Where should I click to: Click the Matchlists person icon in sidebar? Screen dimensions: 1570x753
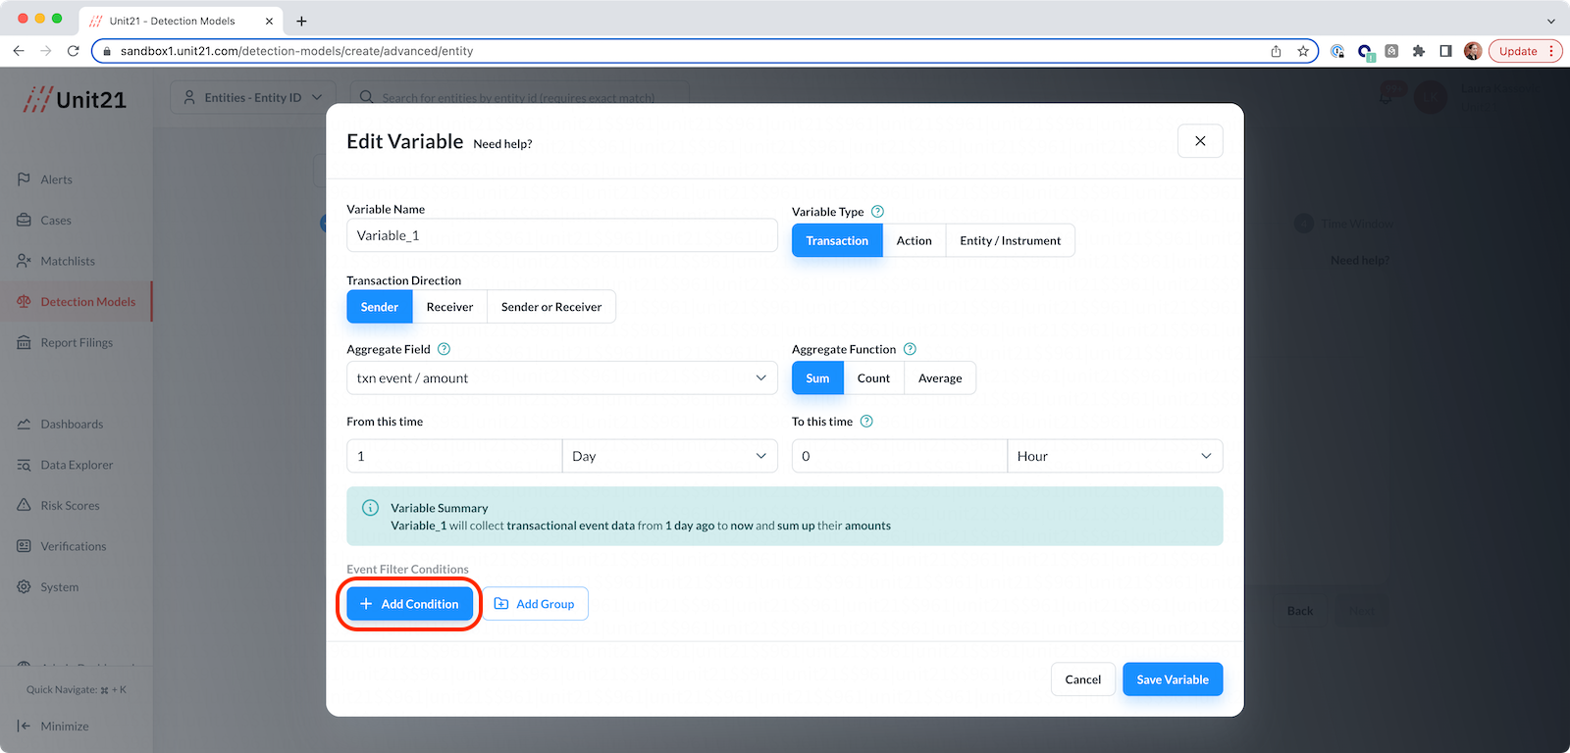click(x=24, y=261)
